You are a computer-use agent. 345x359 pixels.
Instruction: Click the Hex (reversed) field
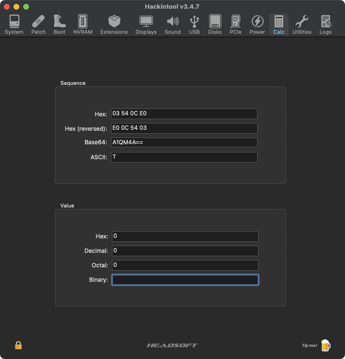[184, 128]
